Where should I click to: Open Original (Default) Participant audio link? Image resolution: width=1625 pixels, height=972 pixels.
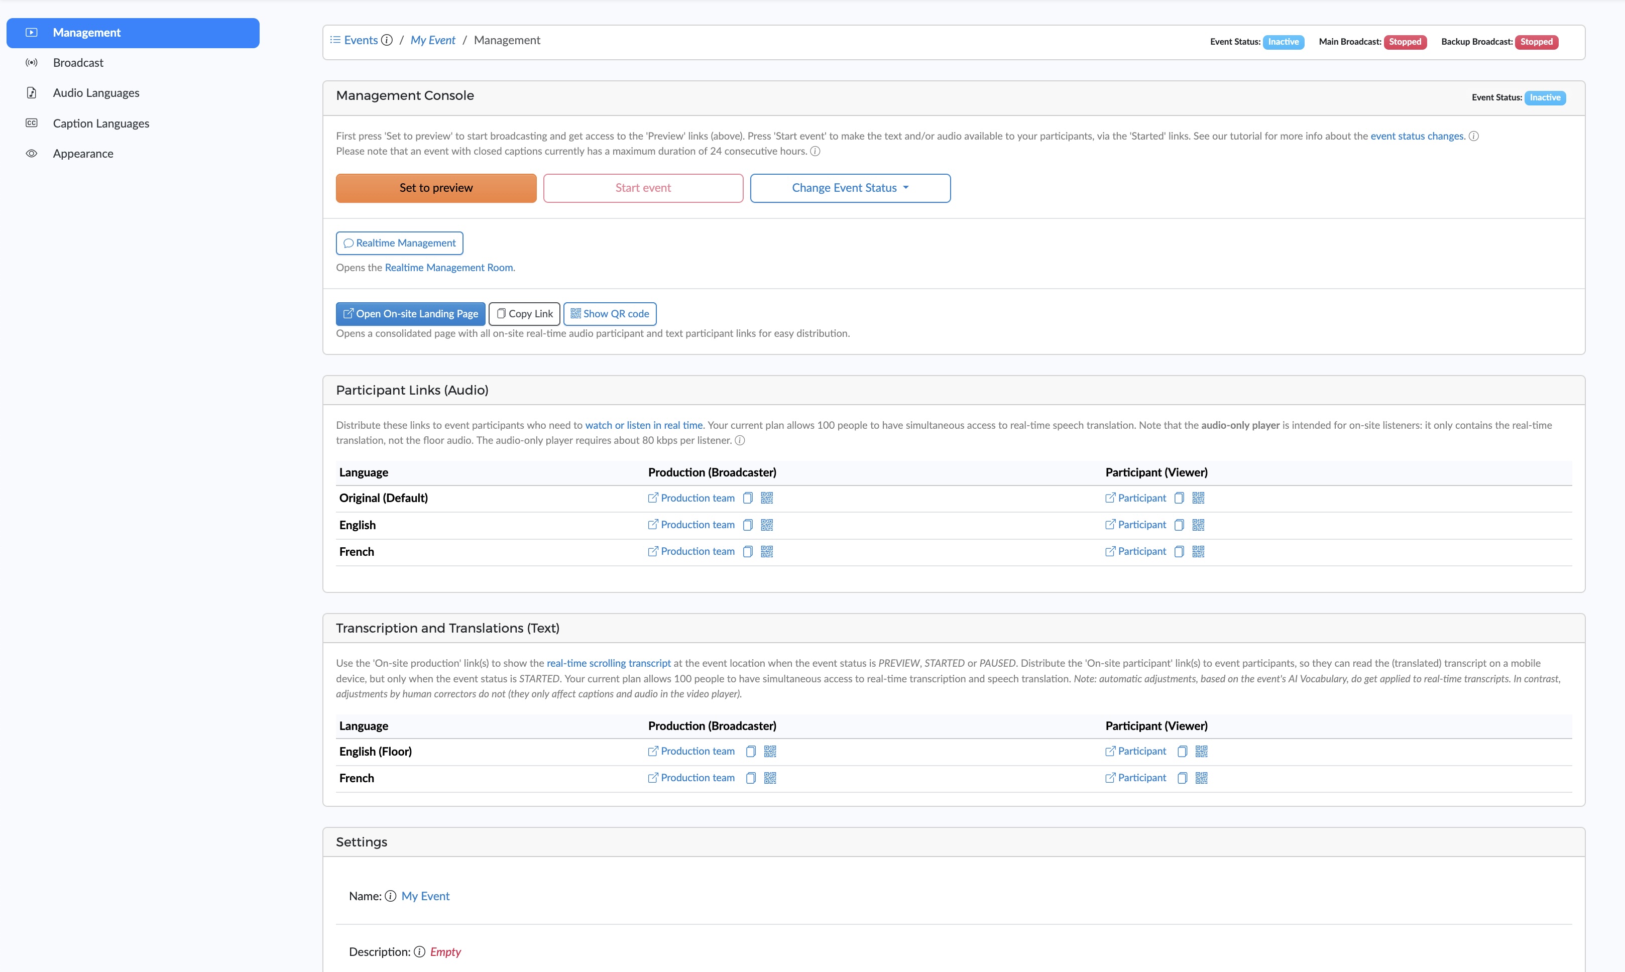[1136, 499]
